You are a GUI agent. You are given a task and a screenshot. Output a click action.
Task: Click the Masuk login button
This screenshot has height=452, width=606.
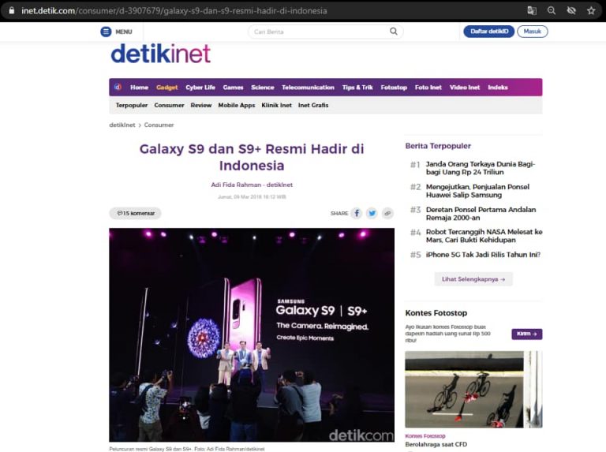[532, 32]
